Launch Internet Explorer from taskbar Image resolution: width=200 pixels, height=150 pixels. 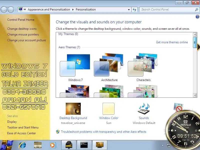click(22, 145)
